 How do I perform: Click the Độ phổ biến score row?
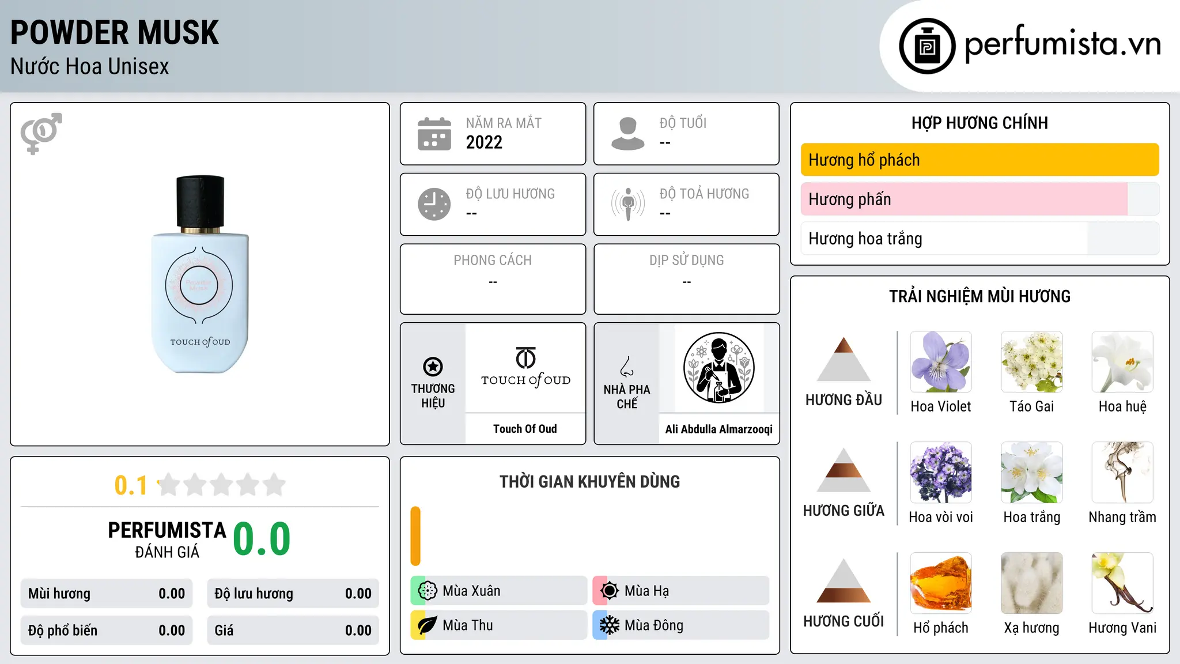107,631
